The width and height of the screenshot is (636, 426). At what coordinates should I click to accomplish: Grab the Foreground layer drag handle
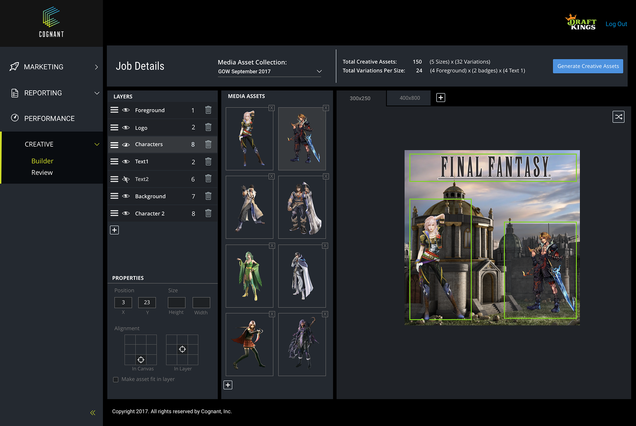pyautogui.click(x=114, y=110)
